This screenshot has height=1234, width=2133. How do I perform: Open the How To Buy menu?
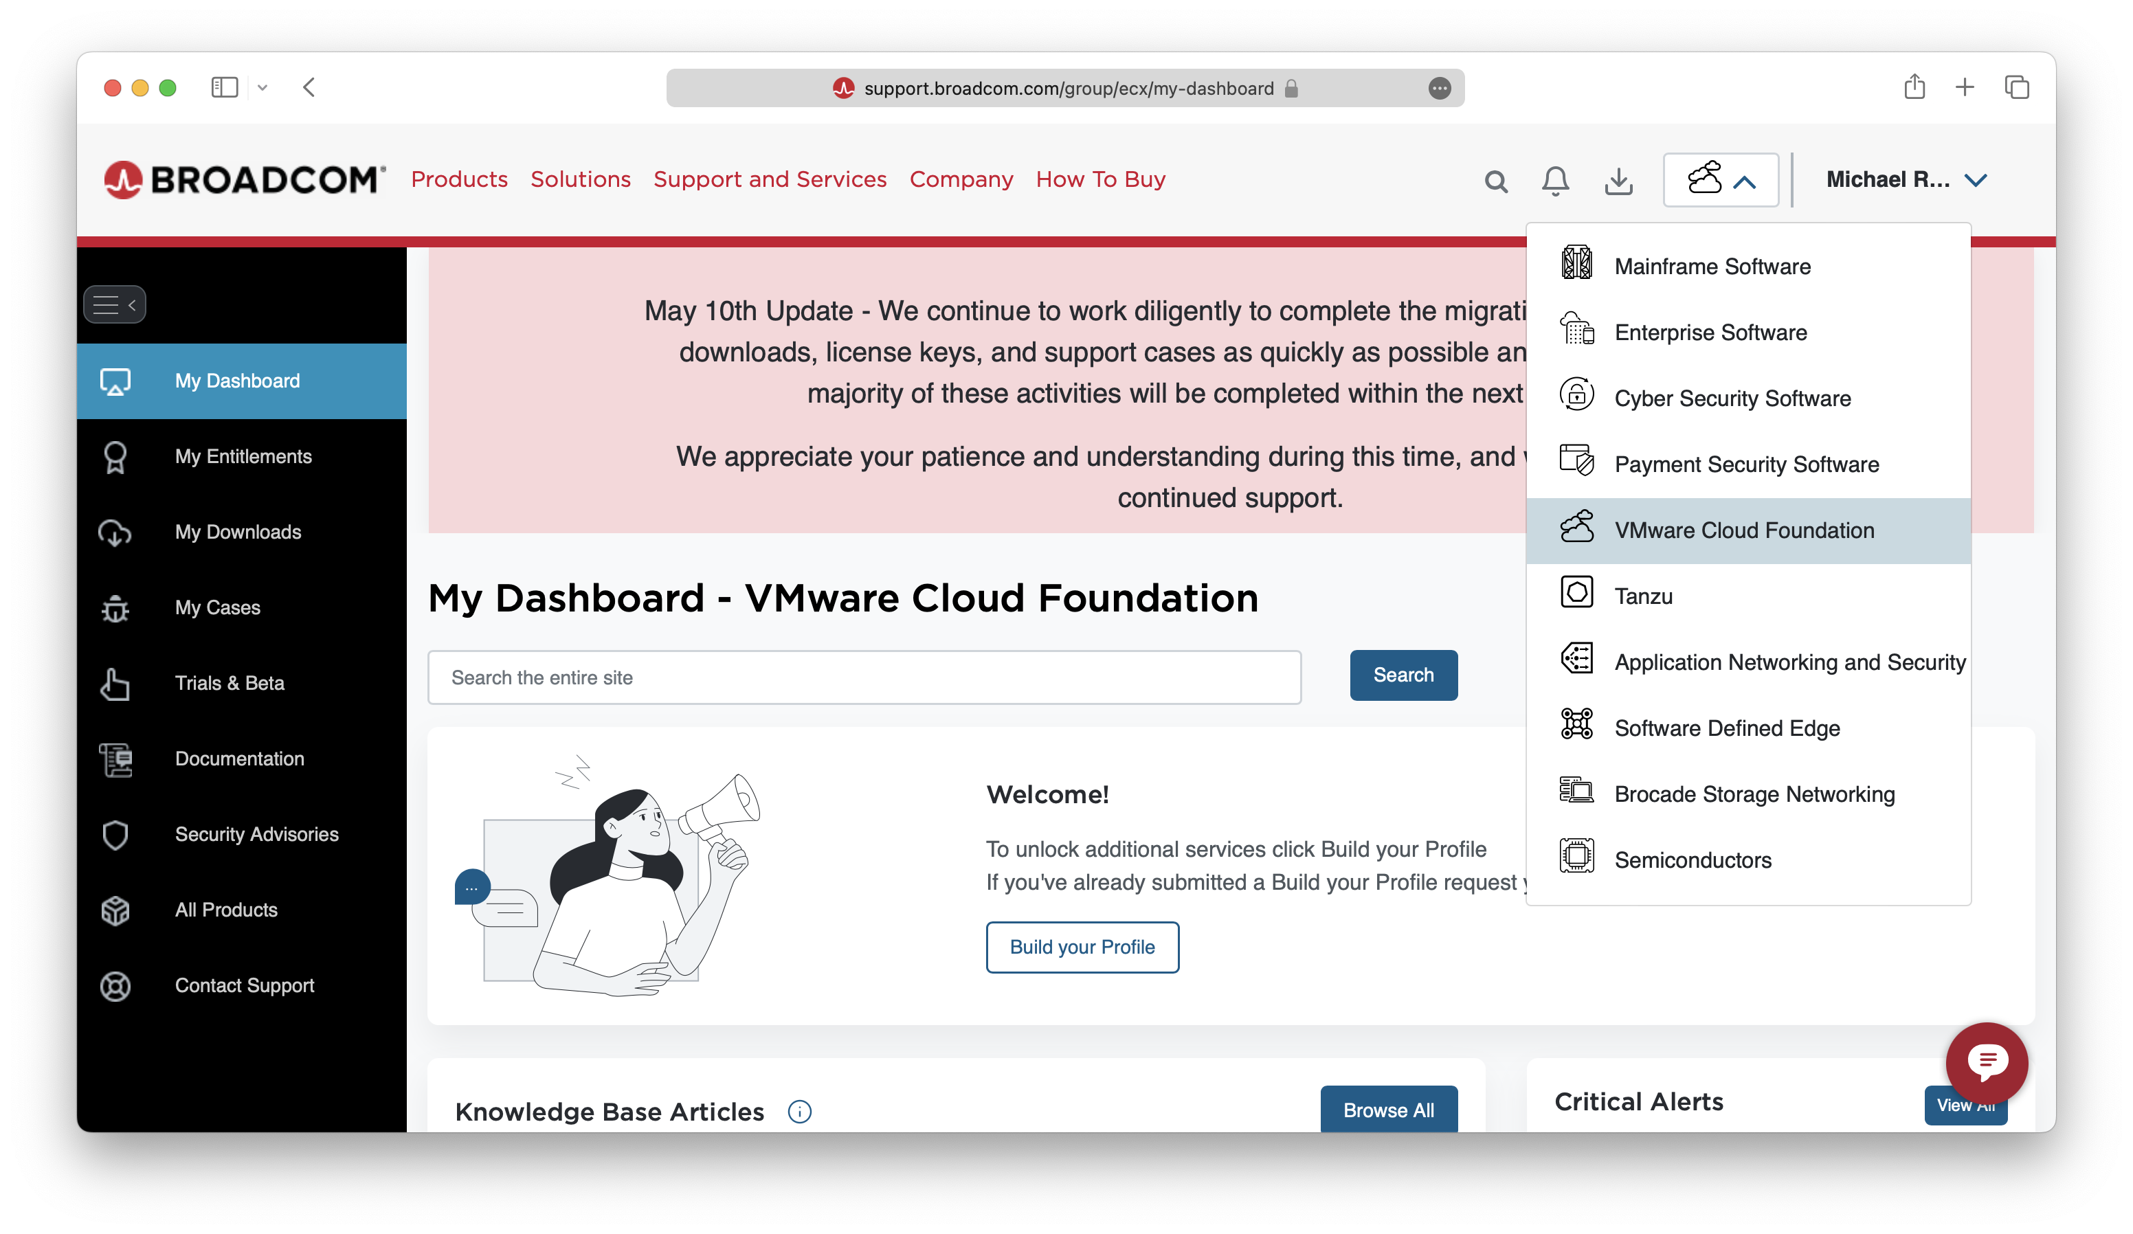click(x=1100, y=179)
